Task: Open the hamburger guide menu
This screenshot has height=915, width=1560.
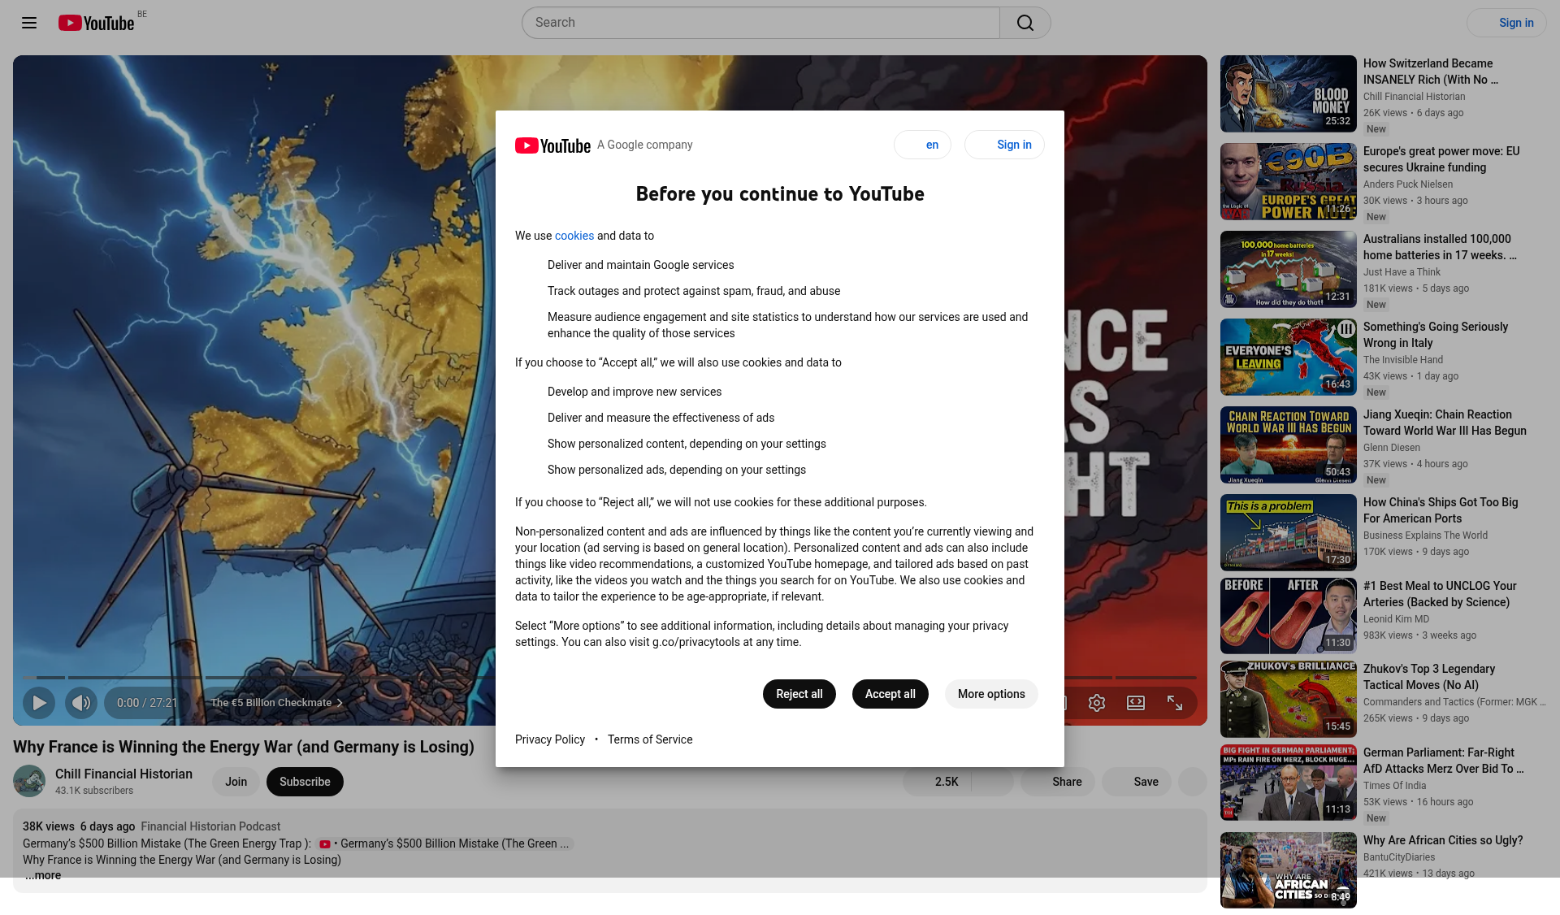Action: coord(29,23)
